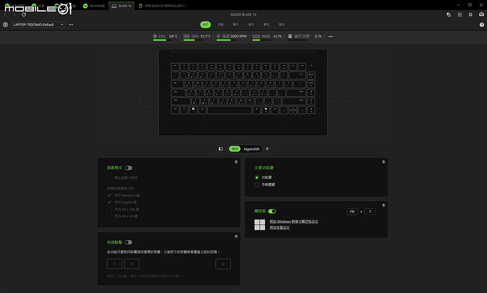Toggle the 遊戲模式 gaming mode switch

click(x=128, y=168)
